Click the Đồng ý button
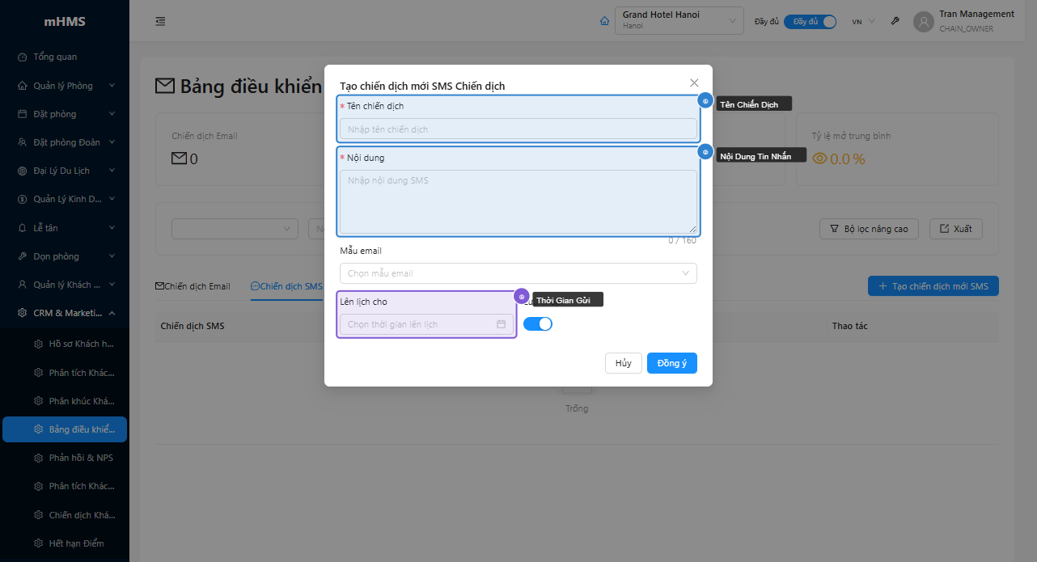Screen dimensions: 1037x562 point(671,363)
